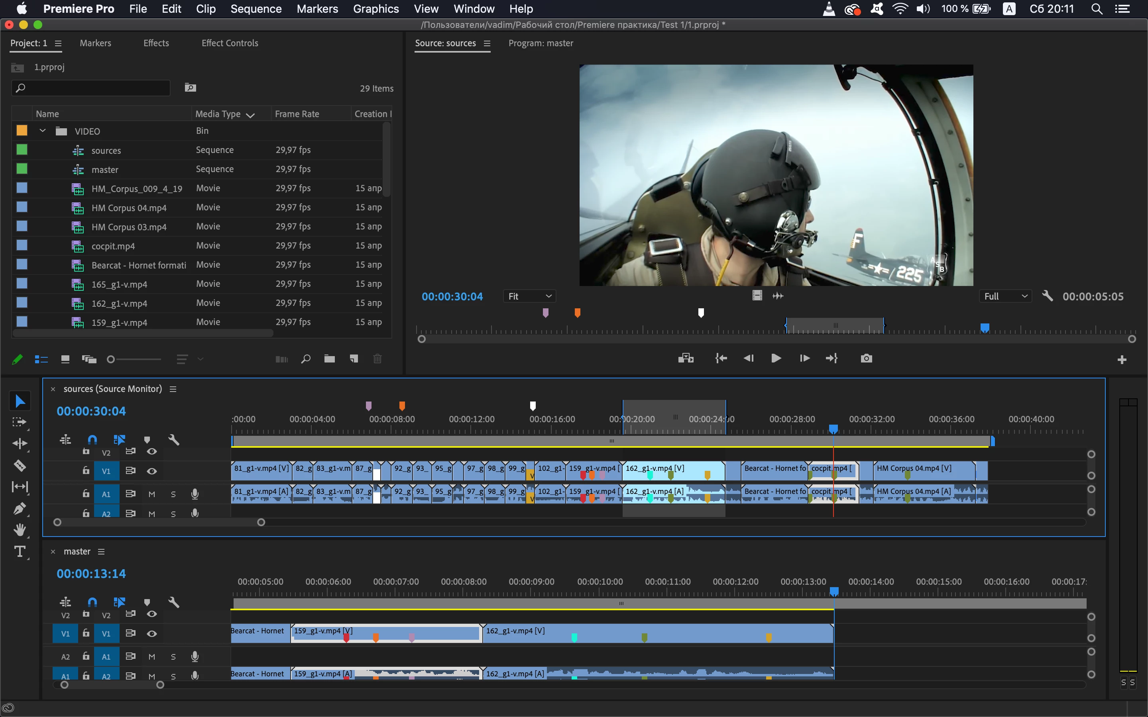Toggle V1 track output eye in master timeline
1148x717 pixels.
pos(152,633)
